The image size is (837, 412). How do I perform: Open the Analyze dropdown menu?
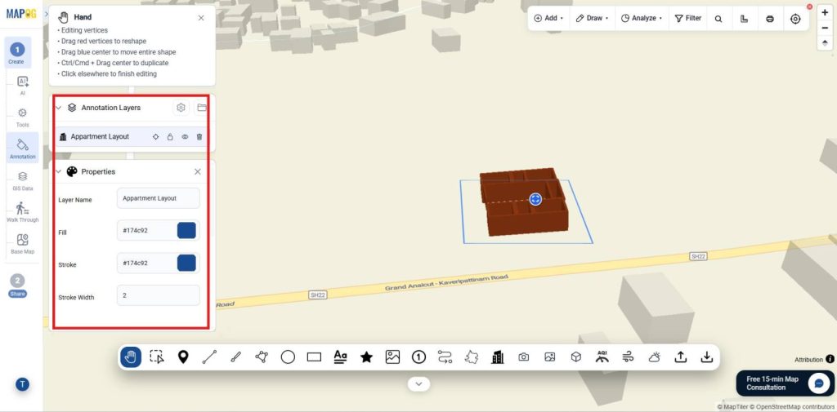641,18
